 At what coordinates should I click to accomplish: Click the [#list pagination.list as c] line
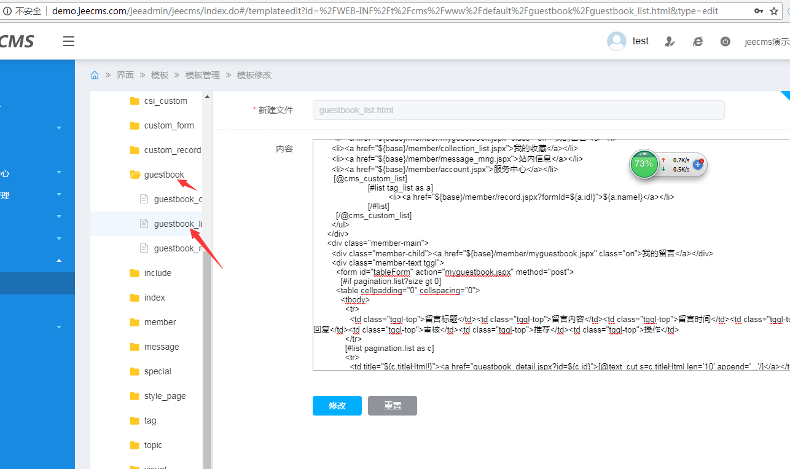[x=389, y=348]
